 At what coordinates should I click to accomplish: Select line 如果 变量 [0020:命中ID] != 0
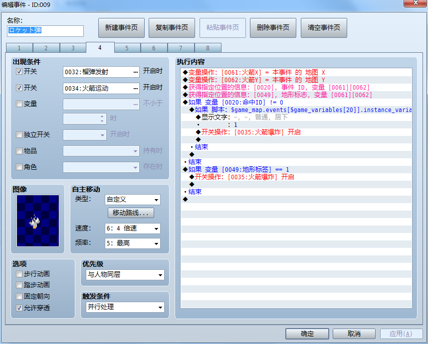pos(296,103)
